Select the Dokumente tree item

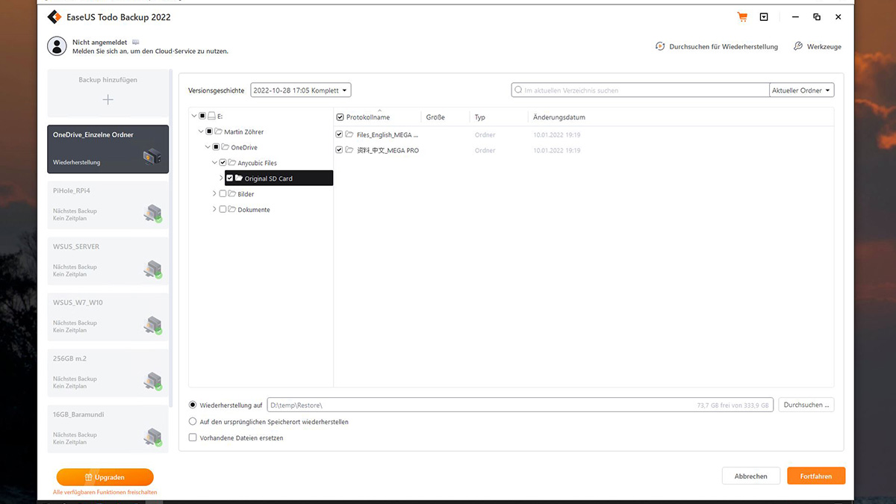tap(254, 210)
